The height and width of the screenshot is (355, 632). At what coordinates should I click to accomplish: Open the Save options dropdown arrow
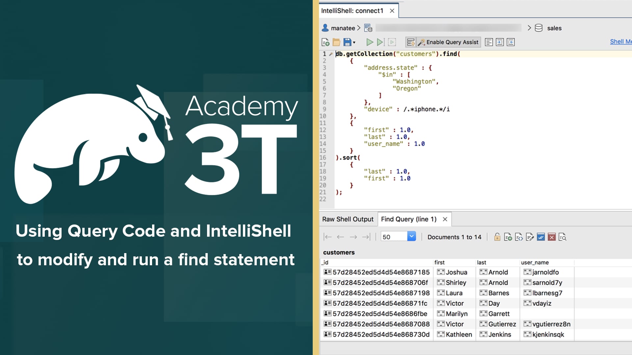pyautogui.click(x=354, y=42)
